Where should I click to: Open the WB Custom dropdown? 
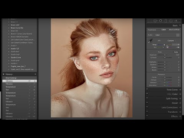pyautogui.click(x=171, y=41)
